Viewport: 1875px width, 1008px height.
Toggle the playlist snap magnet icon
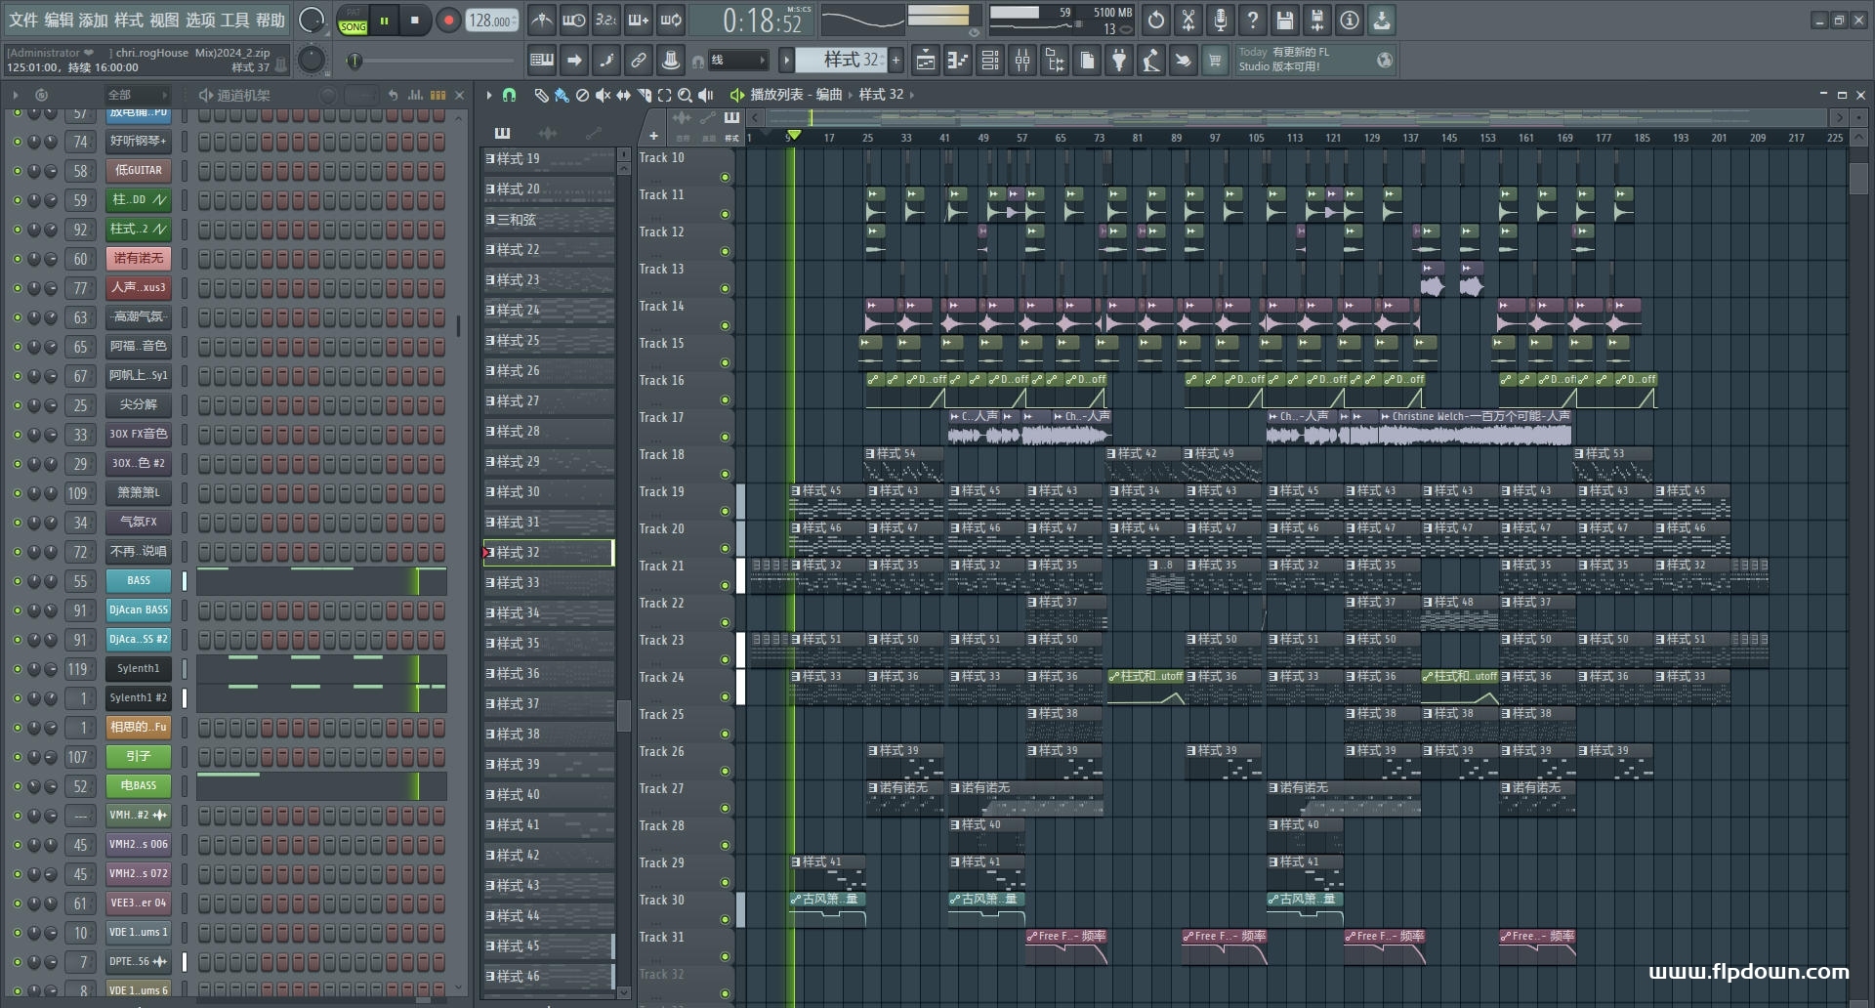click(509, 95)
